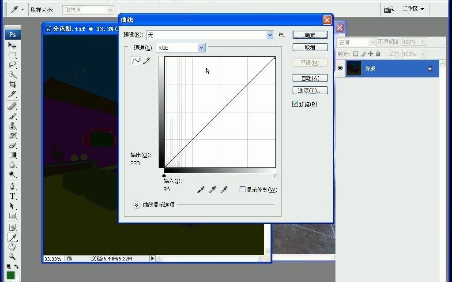Select the Hand tool
Image resolution: width=452 pixels, height=282 pixels.
pyautogui.click(x=12, y=247)
